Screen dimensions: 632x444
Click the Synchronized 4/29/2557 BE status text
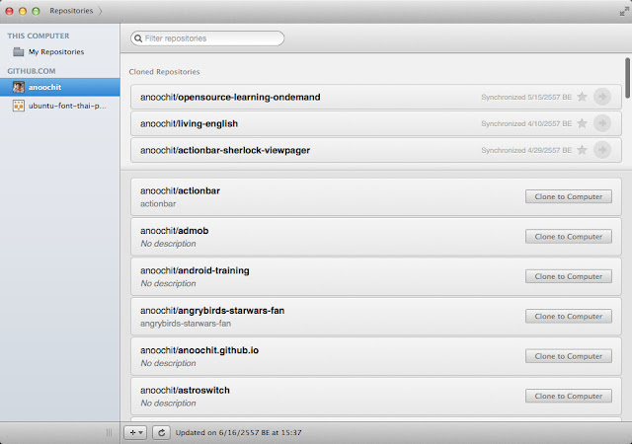click(x=526, y=150)
